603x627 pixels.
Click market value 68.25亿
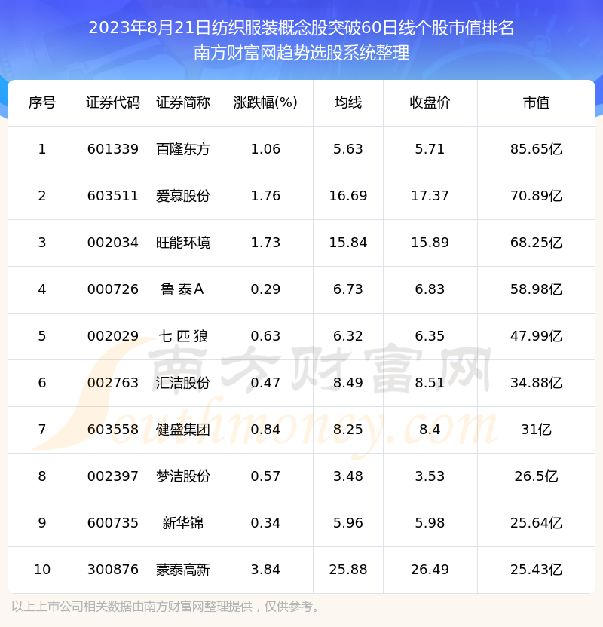(536, 243)
